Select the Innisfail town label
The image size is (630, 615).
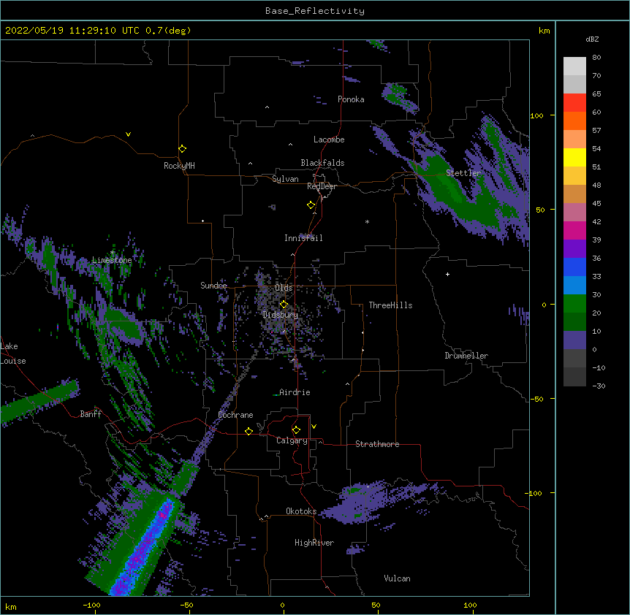click(x=303, y=238)
